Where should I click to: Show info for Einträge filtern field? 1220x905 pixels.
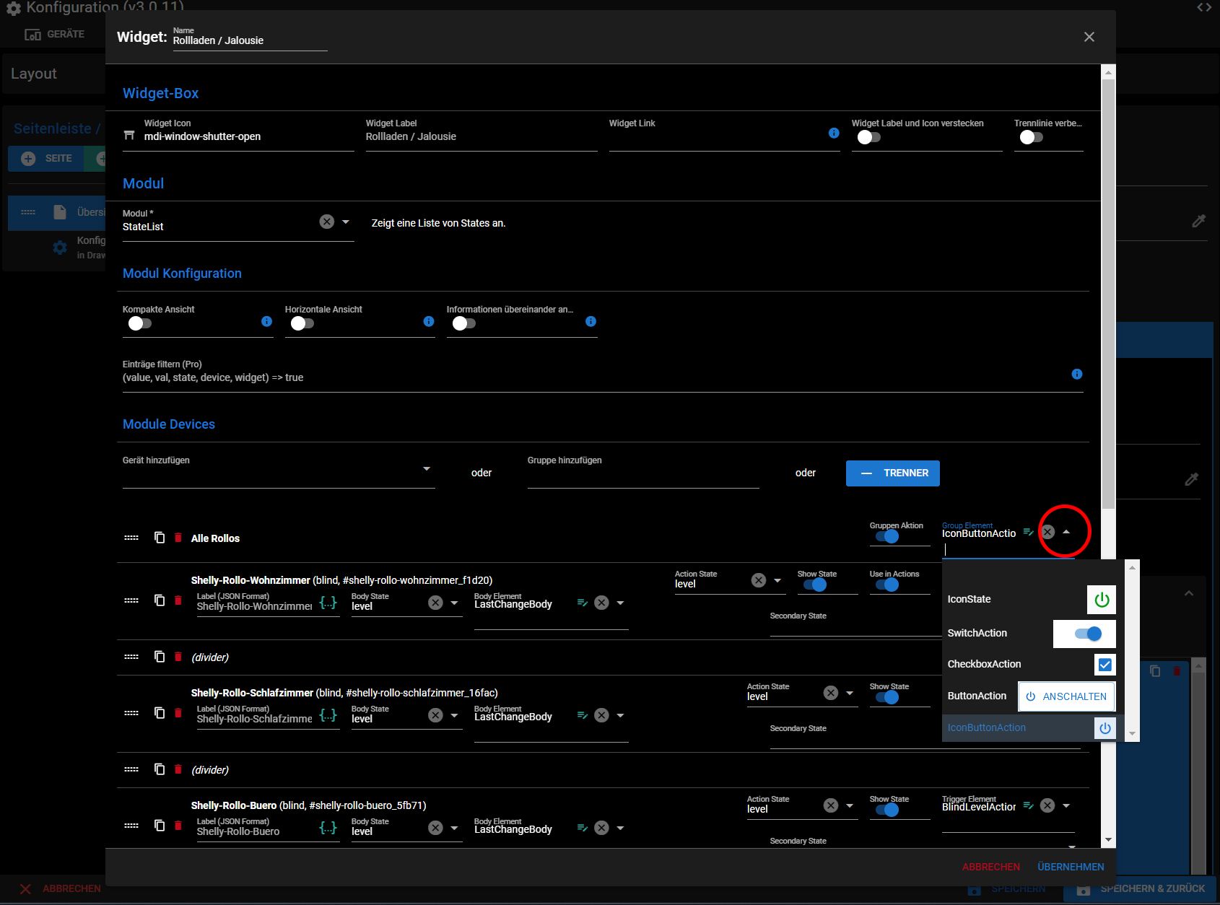pos(1076,374)
